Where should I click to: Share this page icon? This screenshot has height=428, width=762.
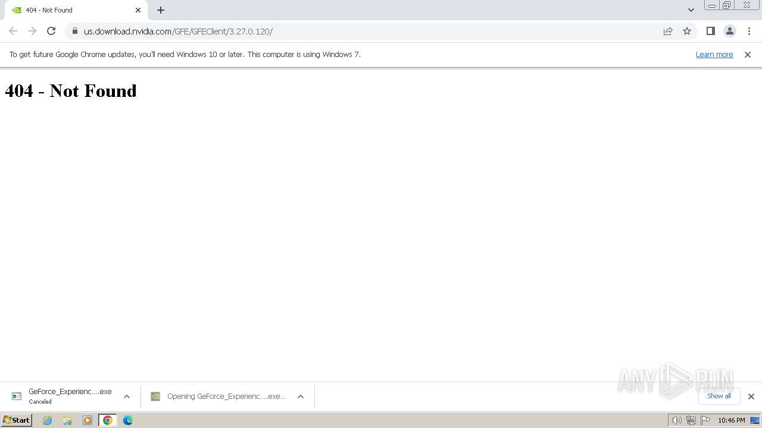pos(668,31)
